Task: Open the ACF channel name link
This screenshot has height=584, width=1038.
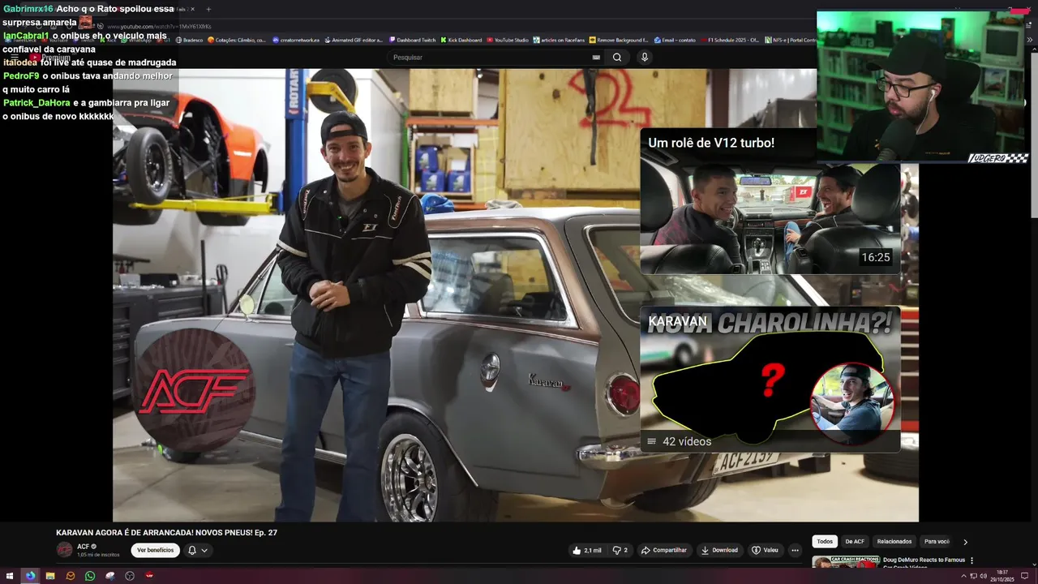Action: pos(84,547)
